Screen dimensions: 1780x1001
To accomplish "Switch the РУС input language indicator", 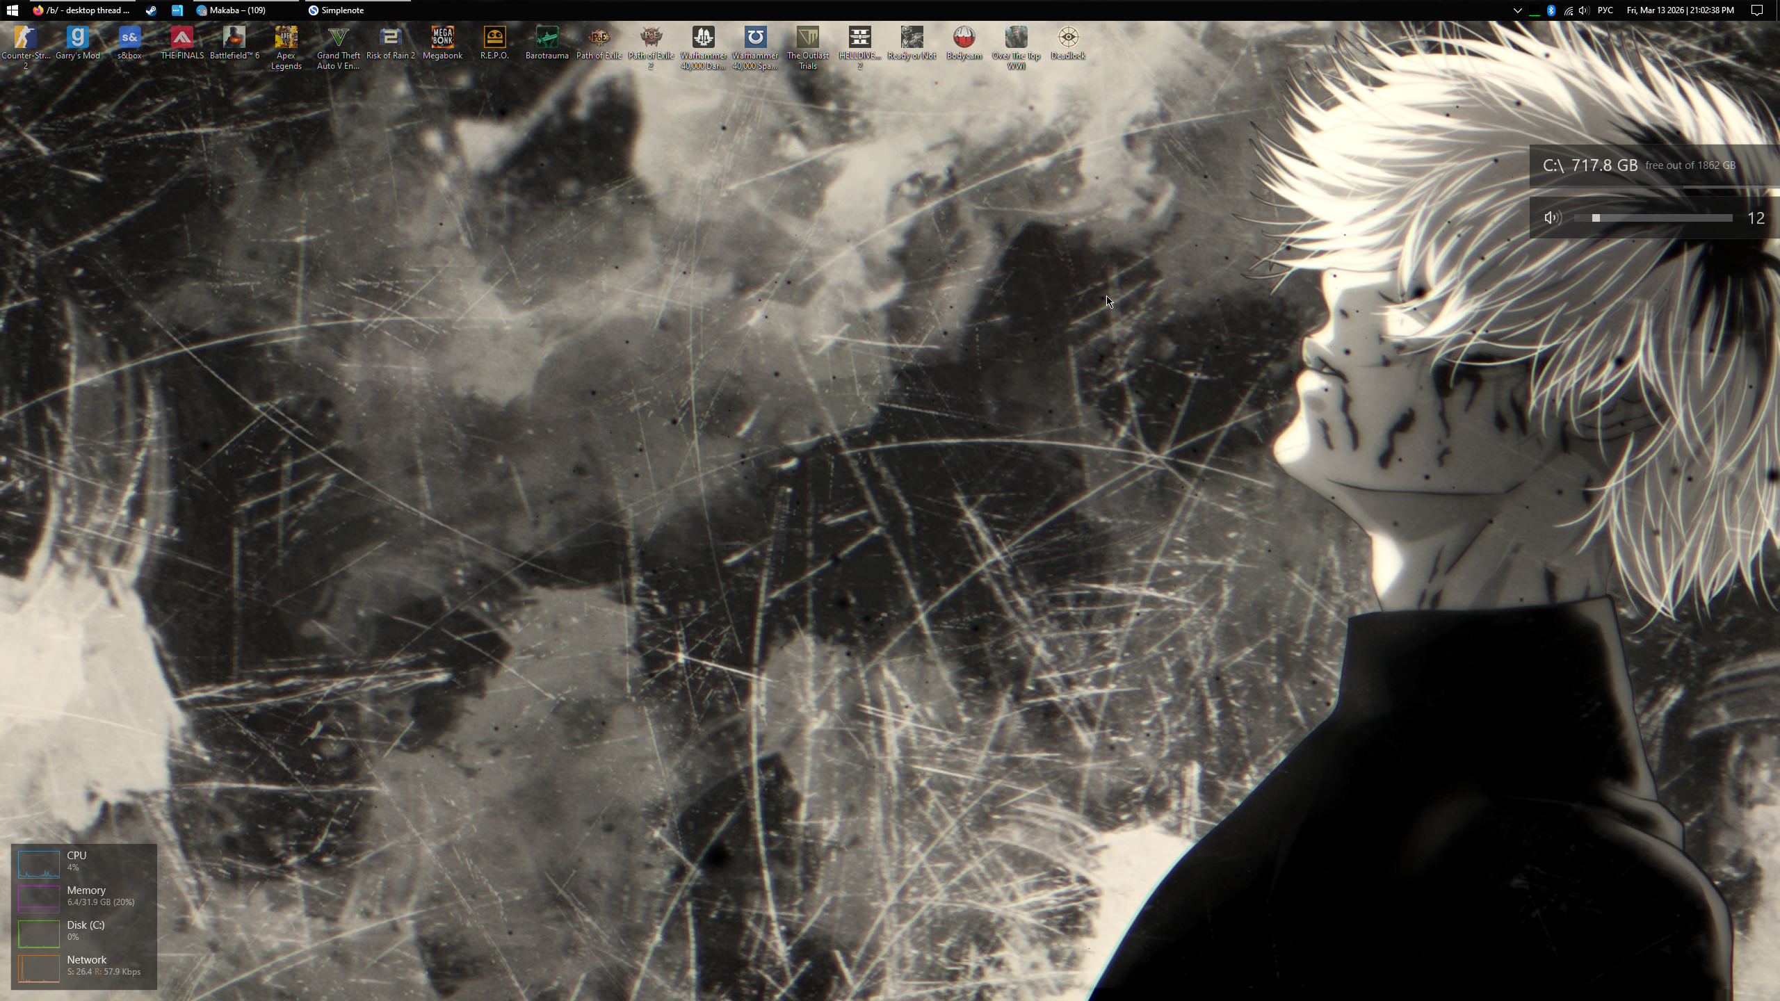I will [x=1605, y=10].
